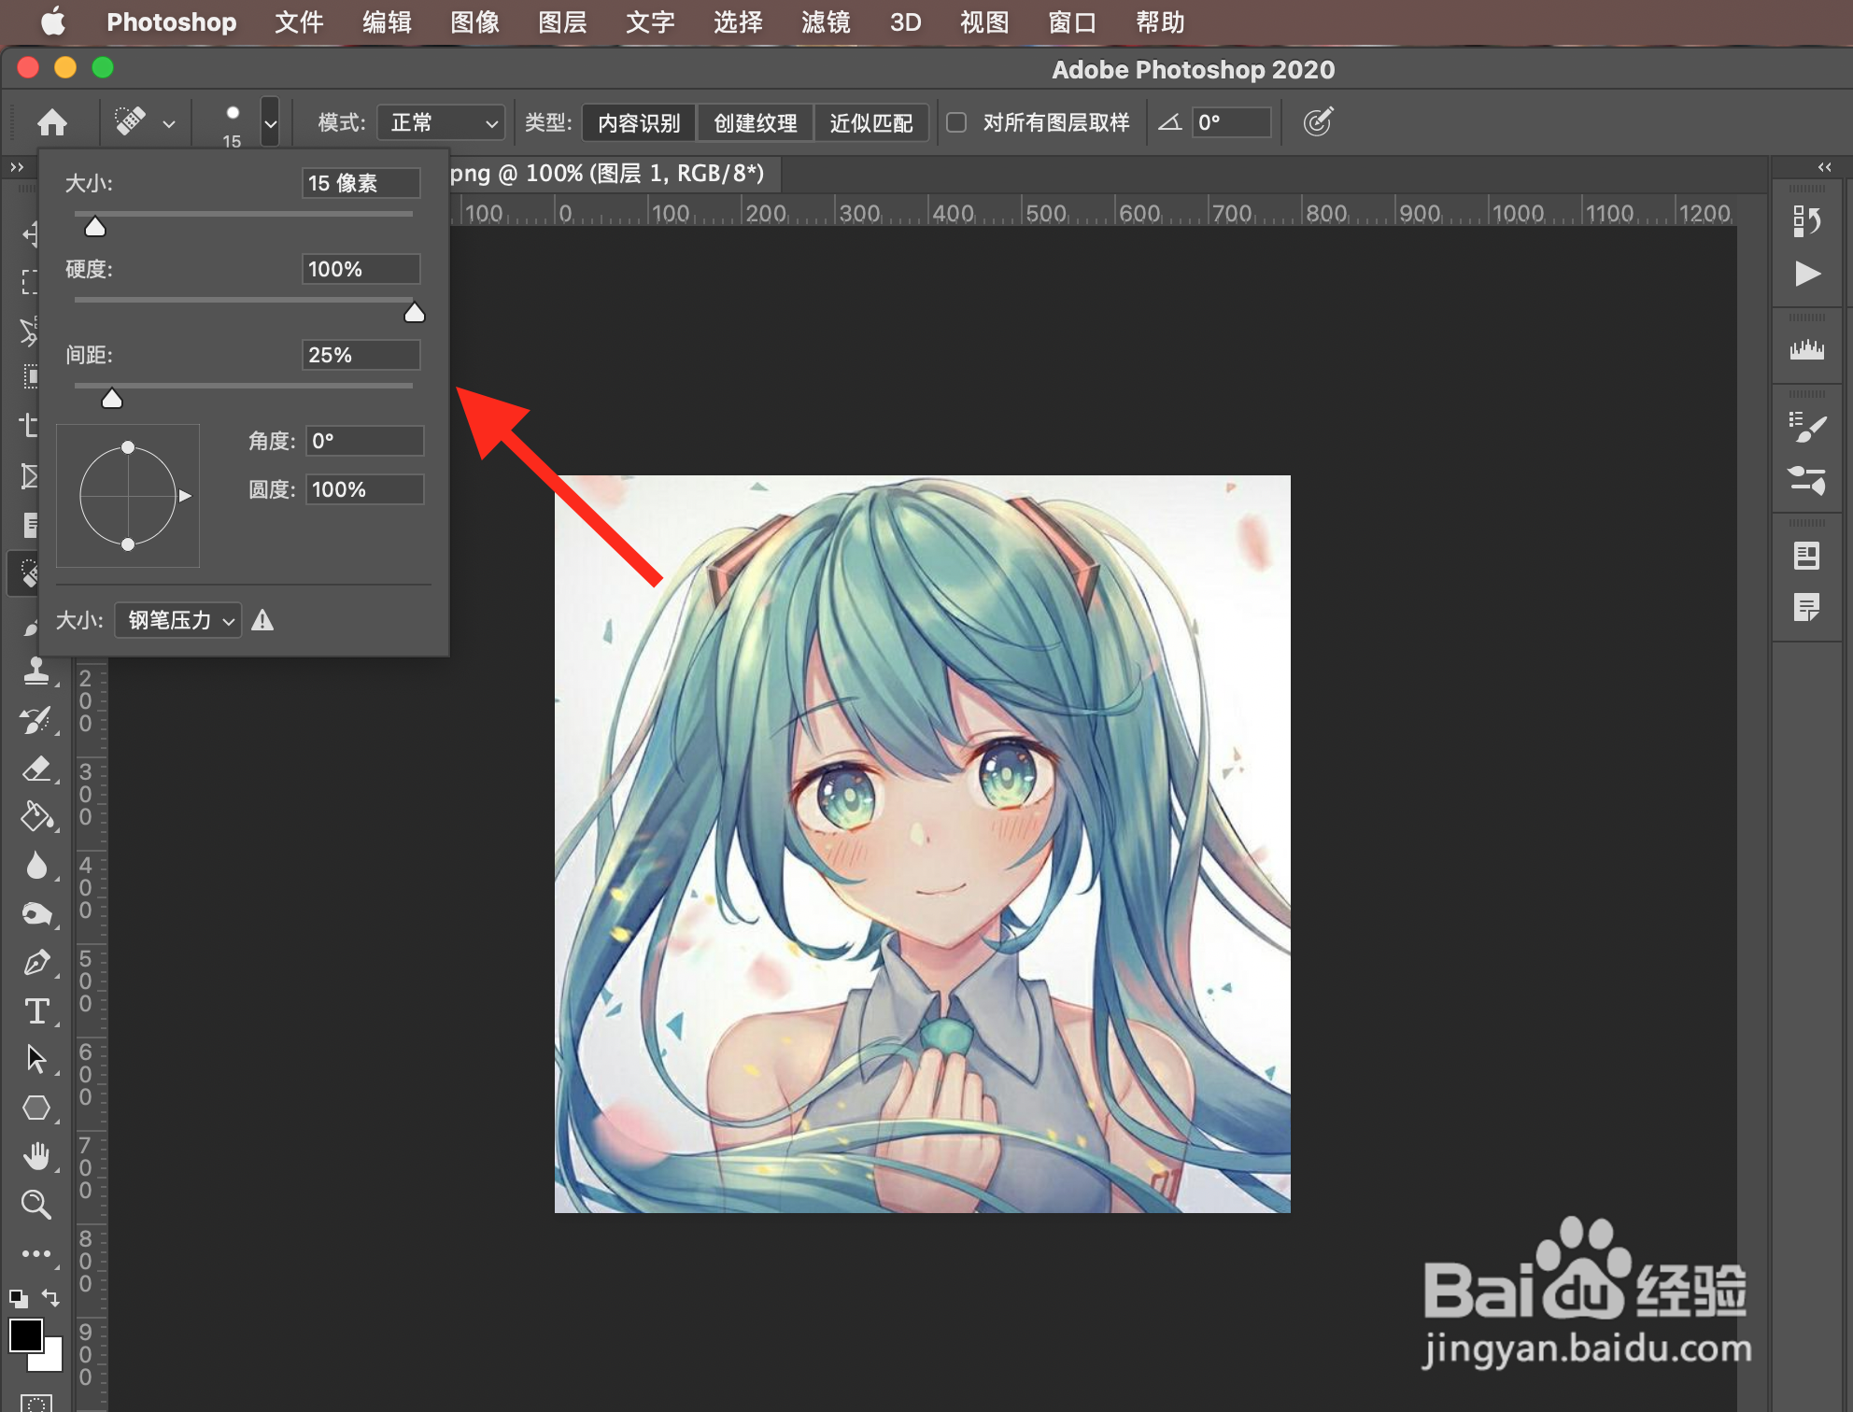Click the white background color swatch
Screen dimensions: 1853x1412
click(52, 1361)
